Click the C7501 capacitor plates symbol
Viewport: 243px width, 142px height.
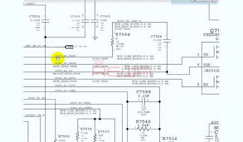pyautogui.click(x=45, y=21)
